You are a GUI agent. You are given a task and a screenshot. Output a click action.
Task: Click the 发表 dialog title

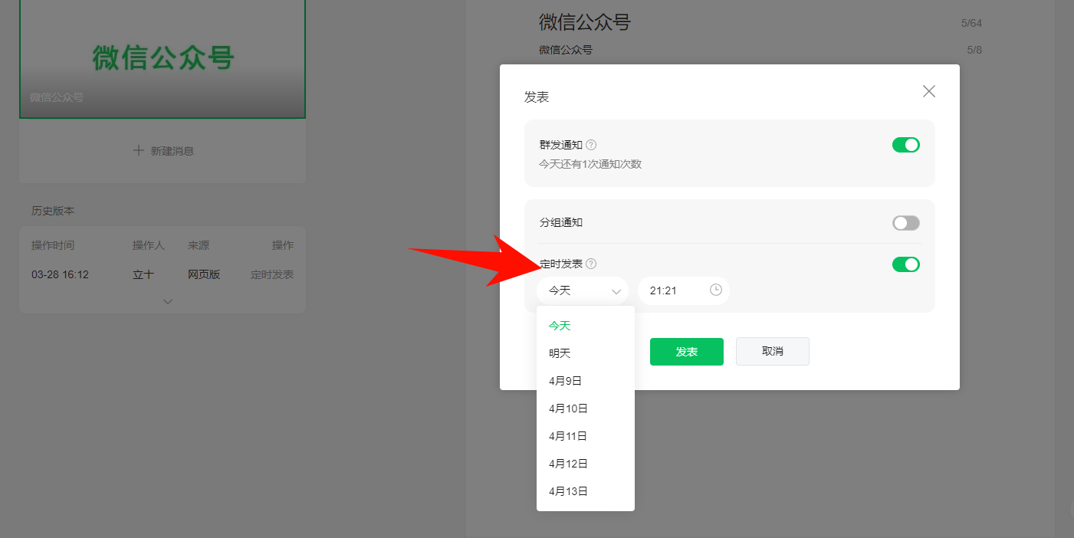click(537, 97)
